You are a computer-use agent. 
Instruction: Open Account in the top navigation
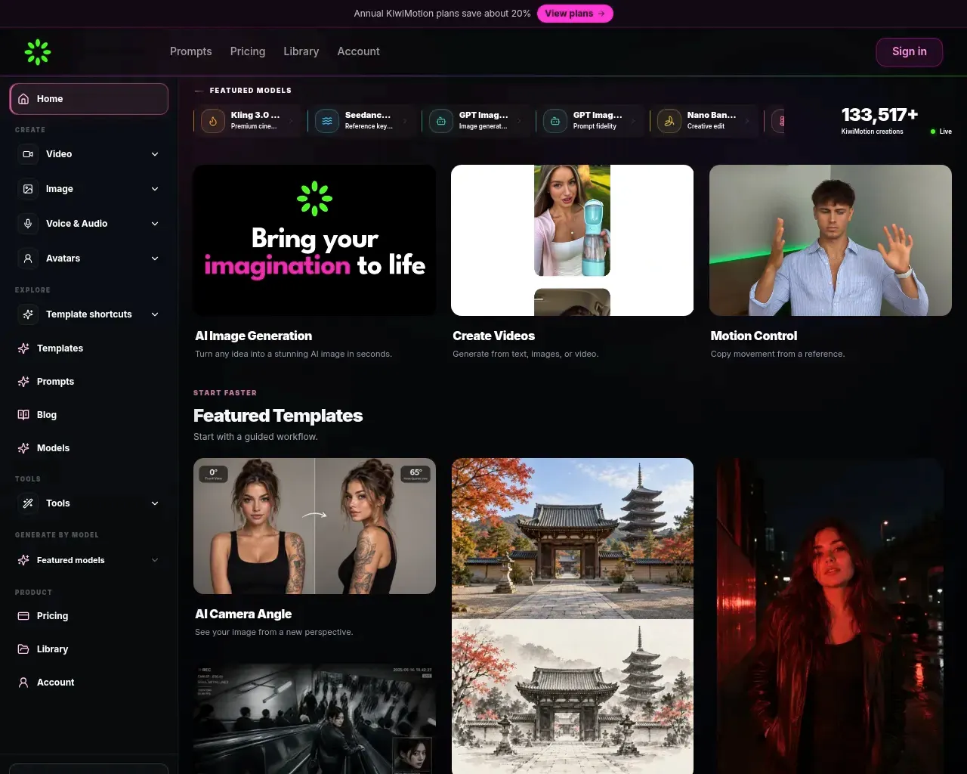coord(359,51)
